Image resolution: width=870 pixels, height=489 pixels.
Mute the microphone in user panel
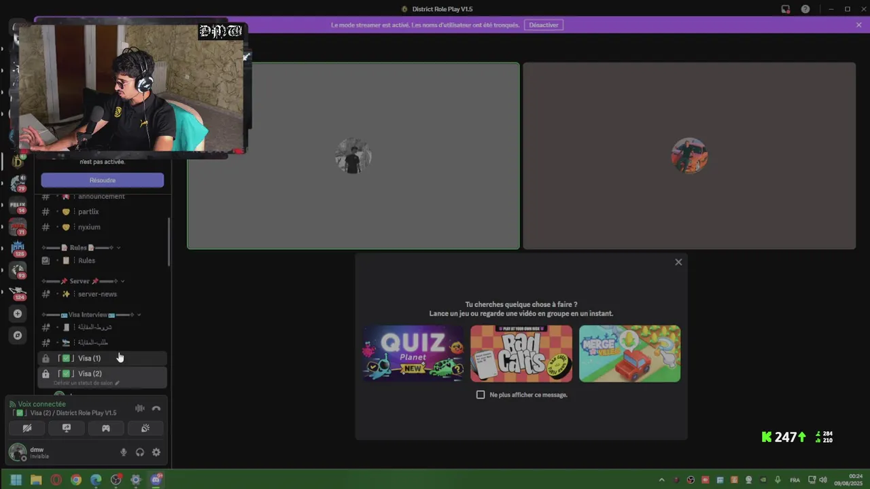(x=124, y=452)
